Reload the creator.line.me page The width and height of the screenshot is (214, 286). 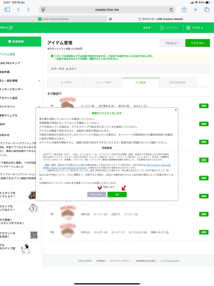pos(171,10)
